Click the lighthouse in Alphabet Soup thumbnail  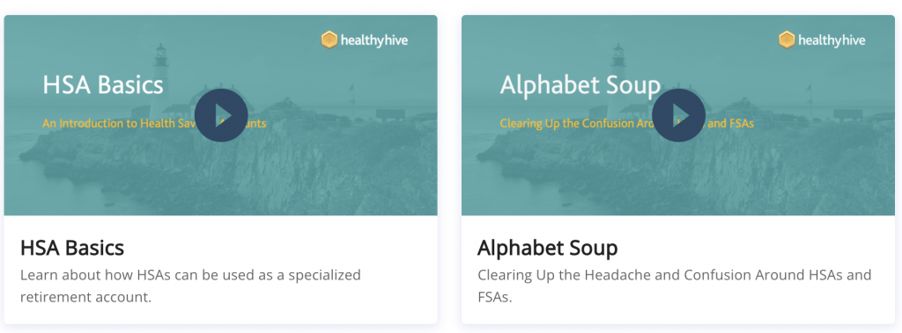point(617,75)
